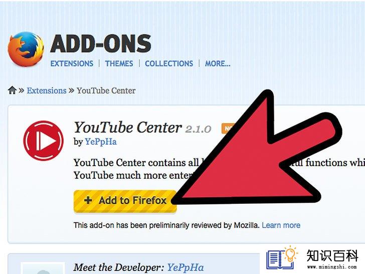Click the Learn more link
The image size is (365, 274).
[x=281, y=225]
